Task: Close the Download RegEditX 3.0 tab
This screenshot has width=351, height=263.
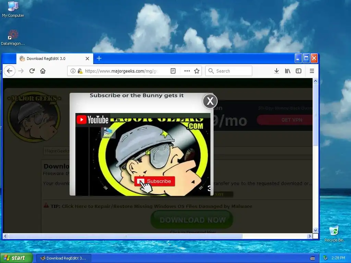Action: [87, 59]
